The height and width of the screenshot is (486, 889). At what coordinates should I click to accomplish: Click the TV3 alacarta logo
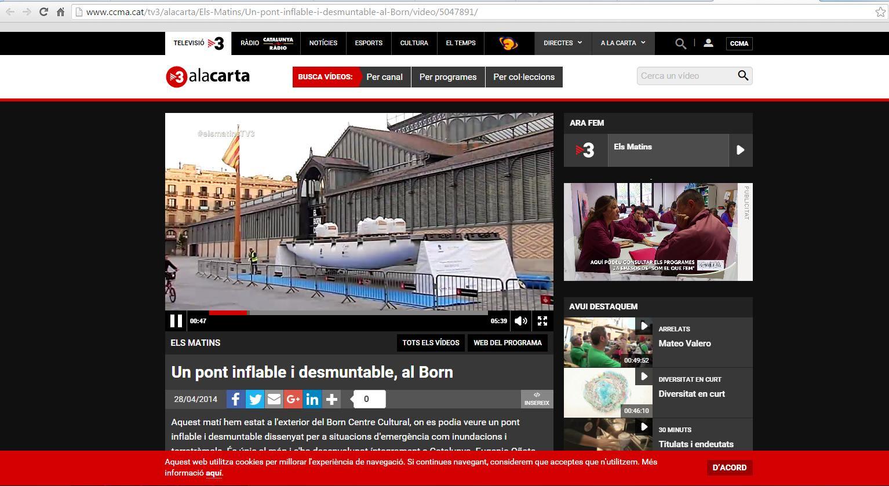click(207, 76)
